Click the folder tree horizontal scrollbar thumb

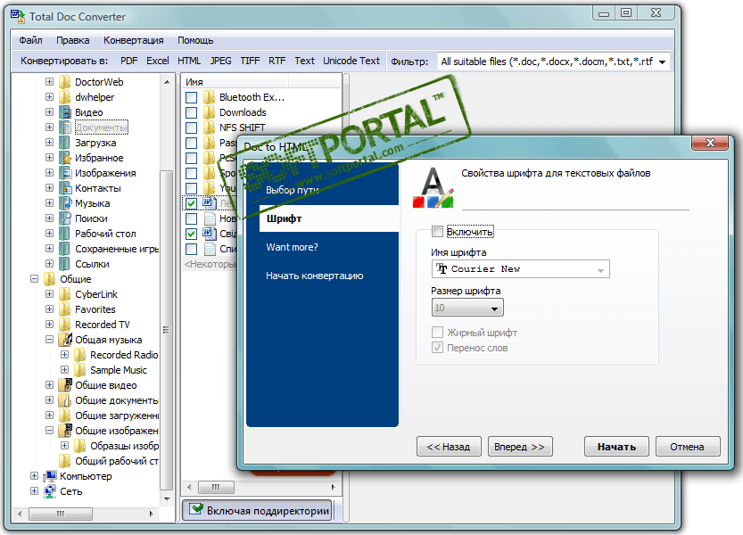pyautogui.click(x=61, y=514)
